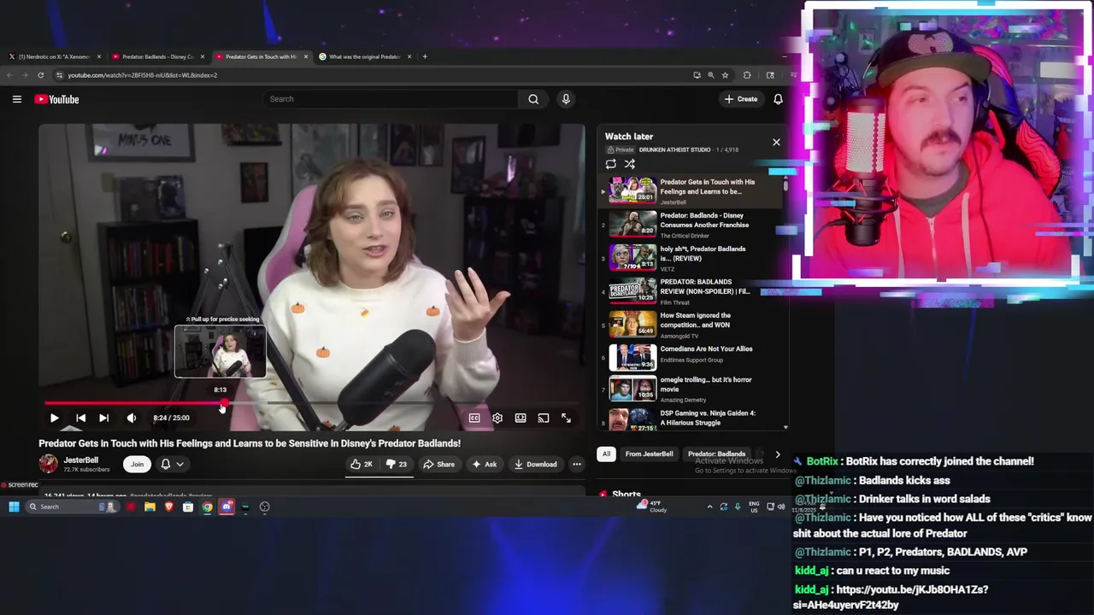
Task: Close the Watch later playlist panel
Action: (x=776, y=142)
